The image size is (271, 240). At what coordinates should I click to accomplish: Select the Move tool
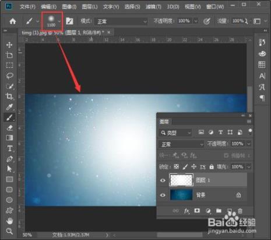[9, 45]
